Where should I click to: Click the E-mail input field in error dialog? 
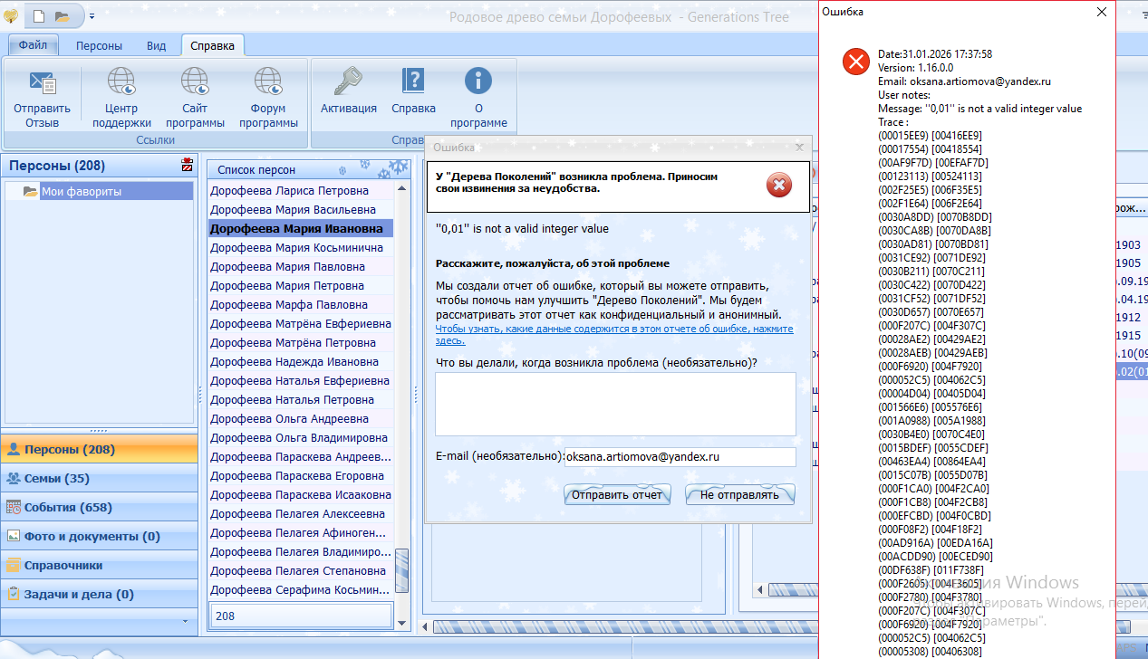tap(680, 457)
